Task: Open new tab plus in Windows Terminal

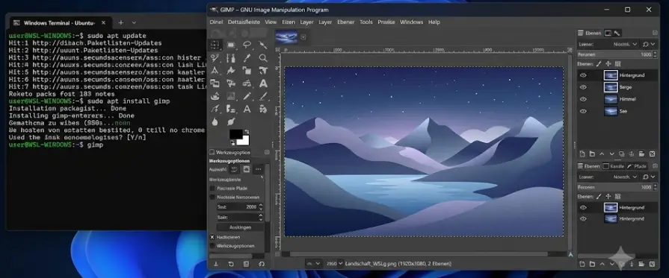Action: (x=121, y=22)
